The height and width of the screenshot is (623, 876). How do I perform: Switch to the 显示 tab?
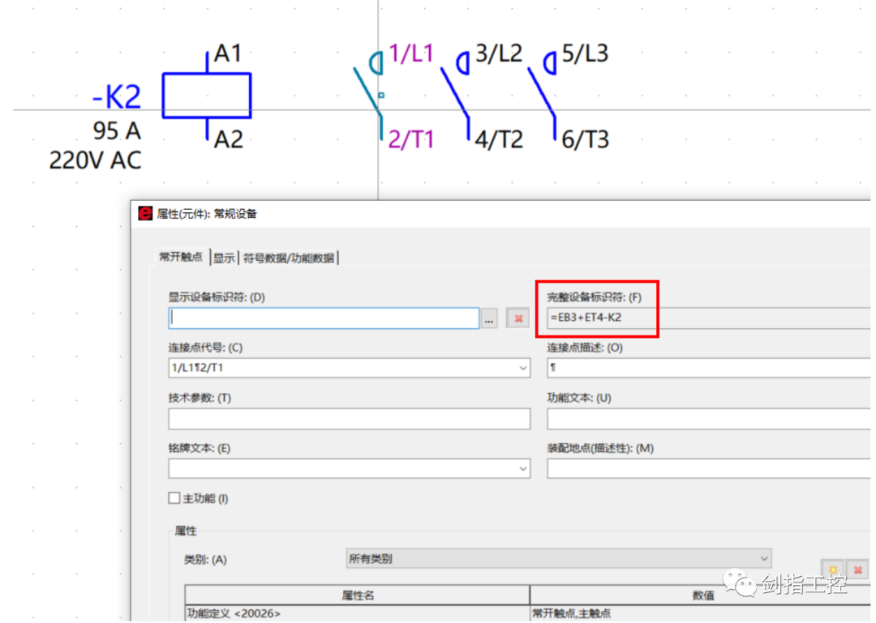(224, 258)
